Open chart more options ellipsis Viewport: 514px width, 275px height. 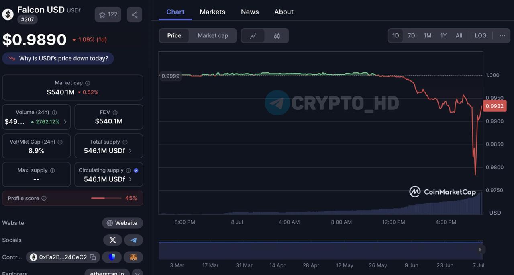pos(502,35)
